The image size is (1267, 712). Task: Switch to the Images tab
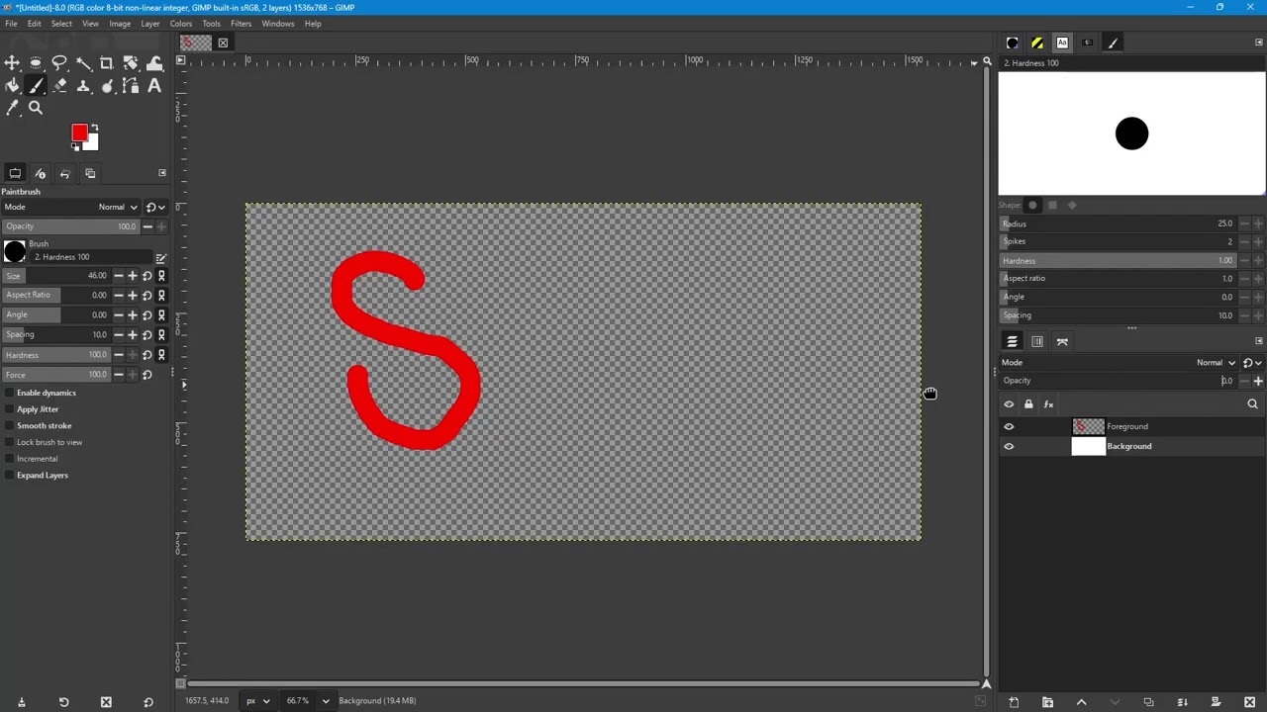(x=90, y=174)
